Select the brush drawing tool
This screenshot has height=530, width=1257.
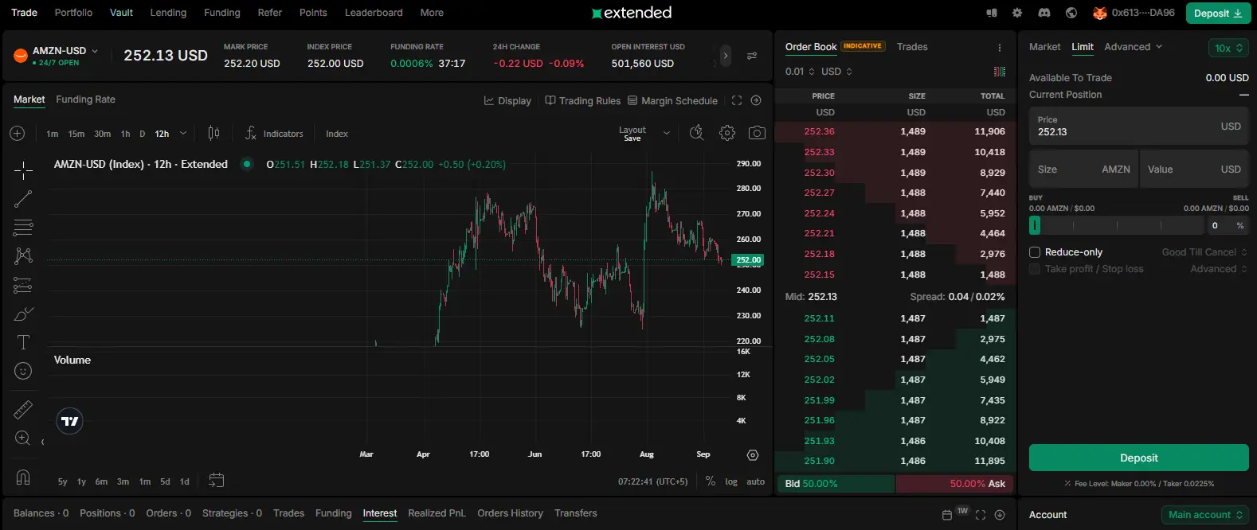[23, 314]
